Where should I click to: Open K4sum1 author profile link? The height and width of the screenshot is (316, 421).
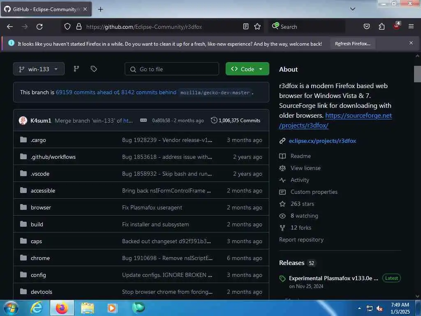click(x=41, y=121)
